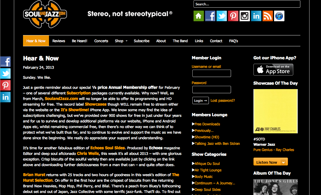Open the Reviews menu item
321x195 pixels.
(59, 41)
